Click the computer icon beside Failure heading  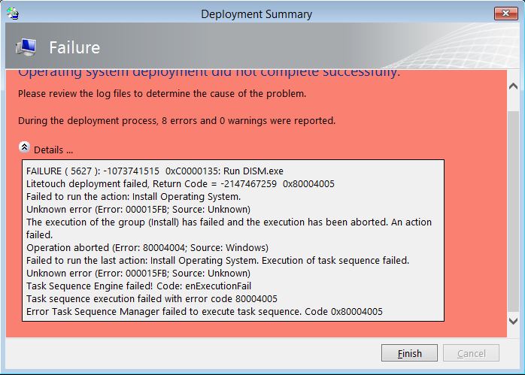point(26,47)
